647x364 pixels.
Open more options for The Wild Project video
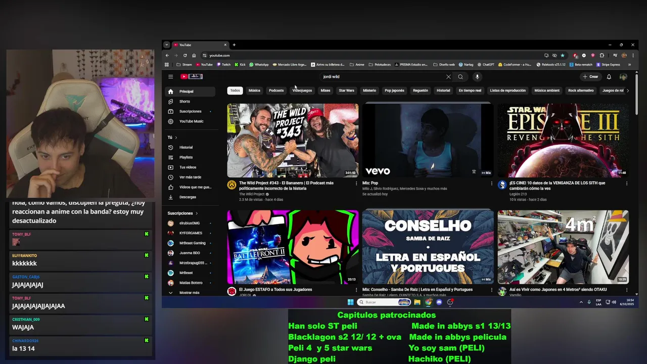click(356, 184)
